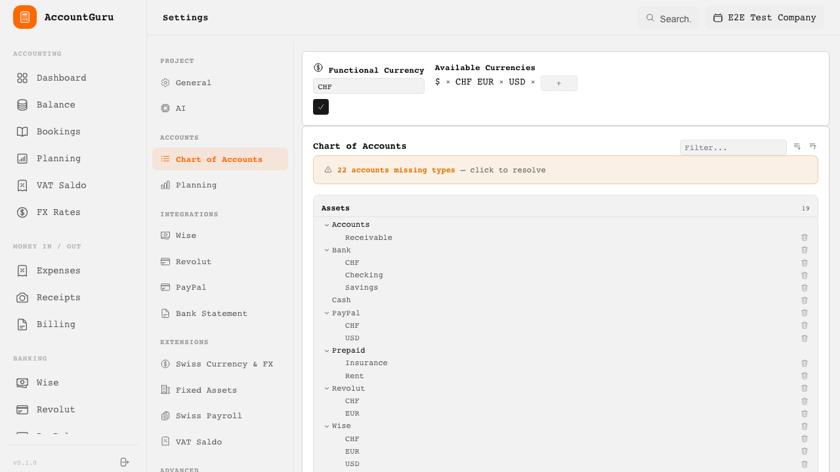This screenshot has height=472, width=840.
Task: Click the sort-descending icon beside the Filter box
Action: pyautogui.click(x=797, y=146)
